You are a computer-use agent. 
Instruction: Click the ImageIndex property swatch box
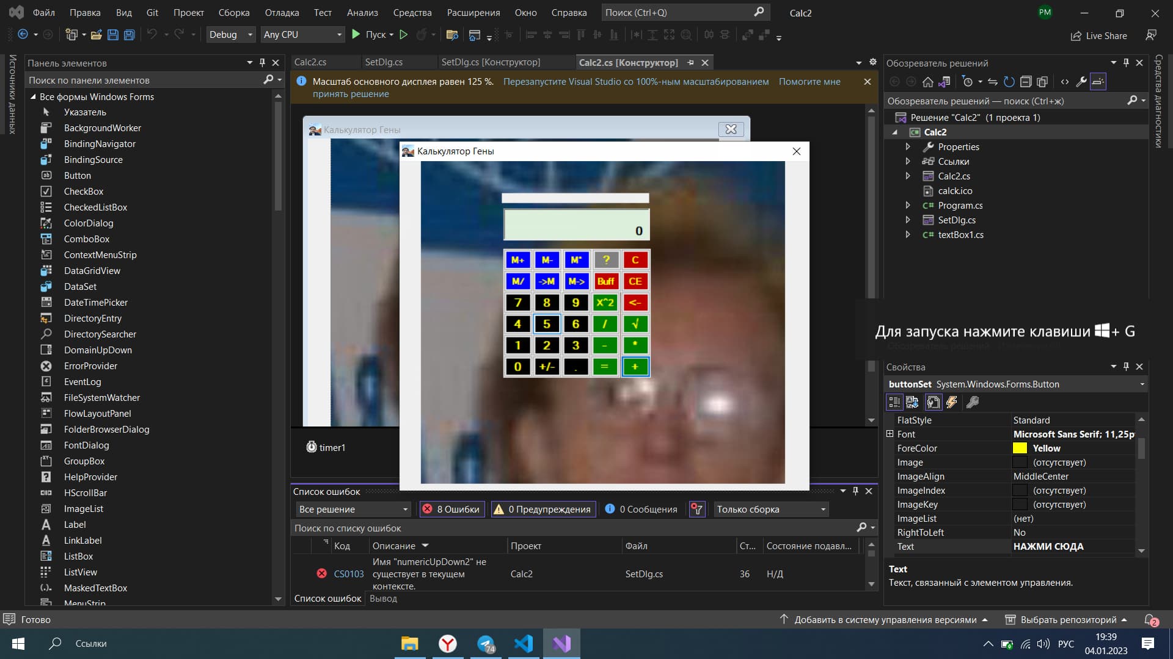pyautogui.click(x=1020, y=491)
